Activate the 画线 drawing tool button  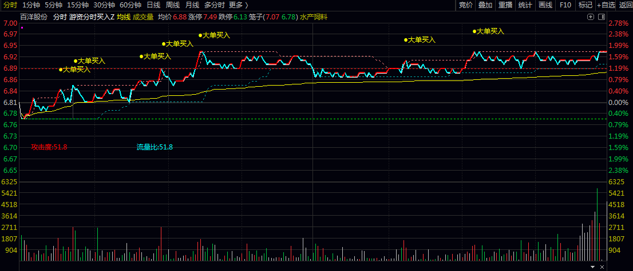(x=545, y=5)
